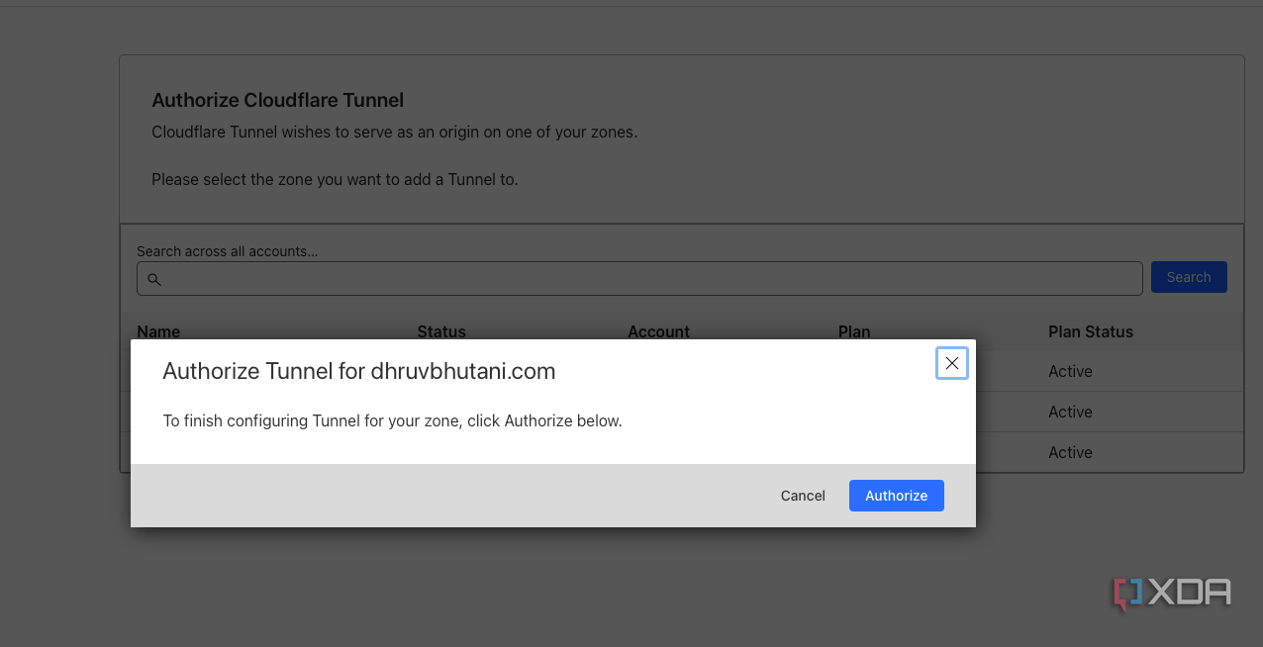1263x647 pixels.
Task: Click the 'Please select the zone' instruction text
Action: [x=335, y=180]
